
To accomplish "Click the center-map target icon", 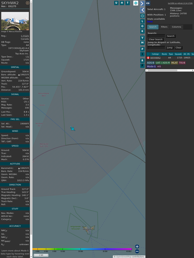I will (x=142, y=16).
